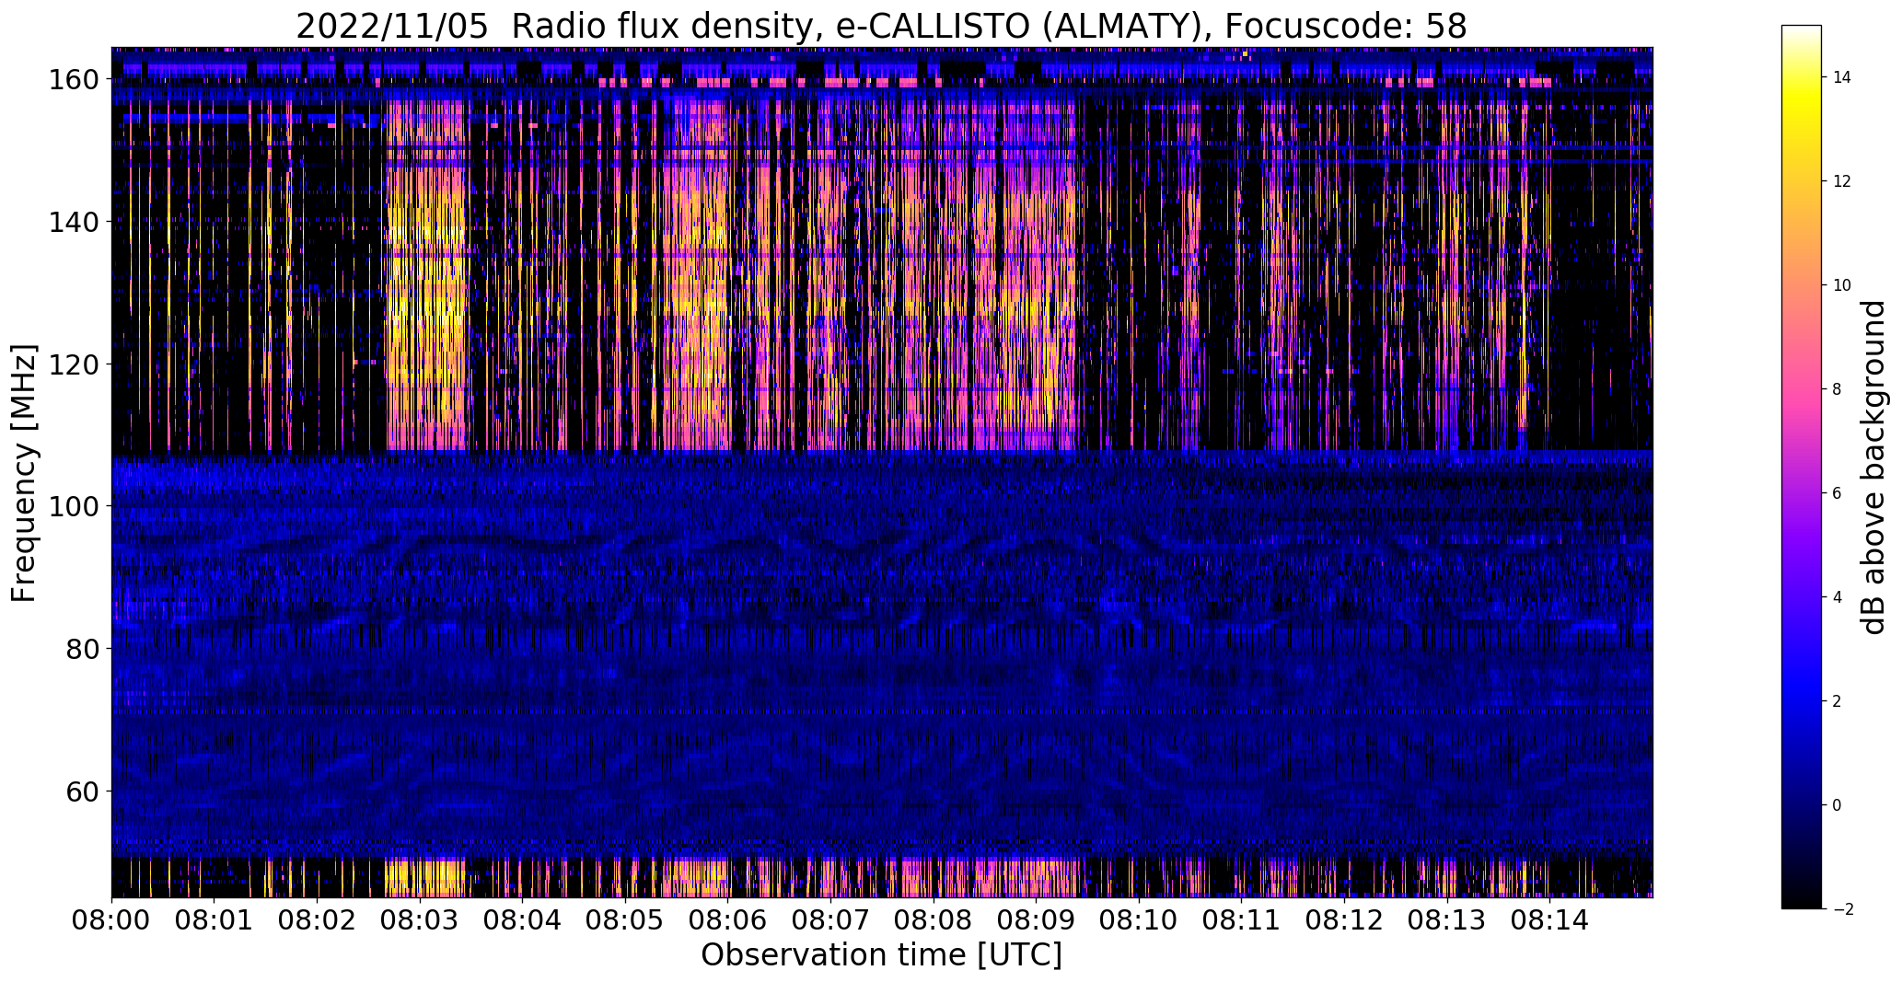1902x982 pixels.
Task: Click the colorbar tick value 2
Action: (x=1838, y=701)
